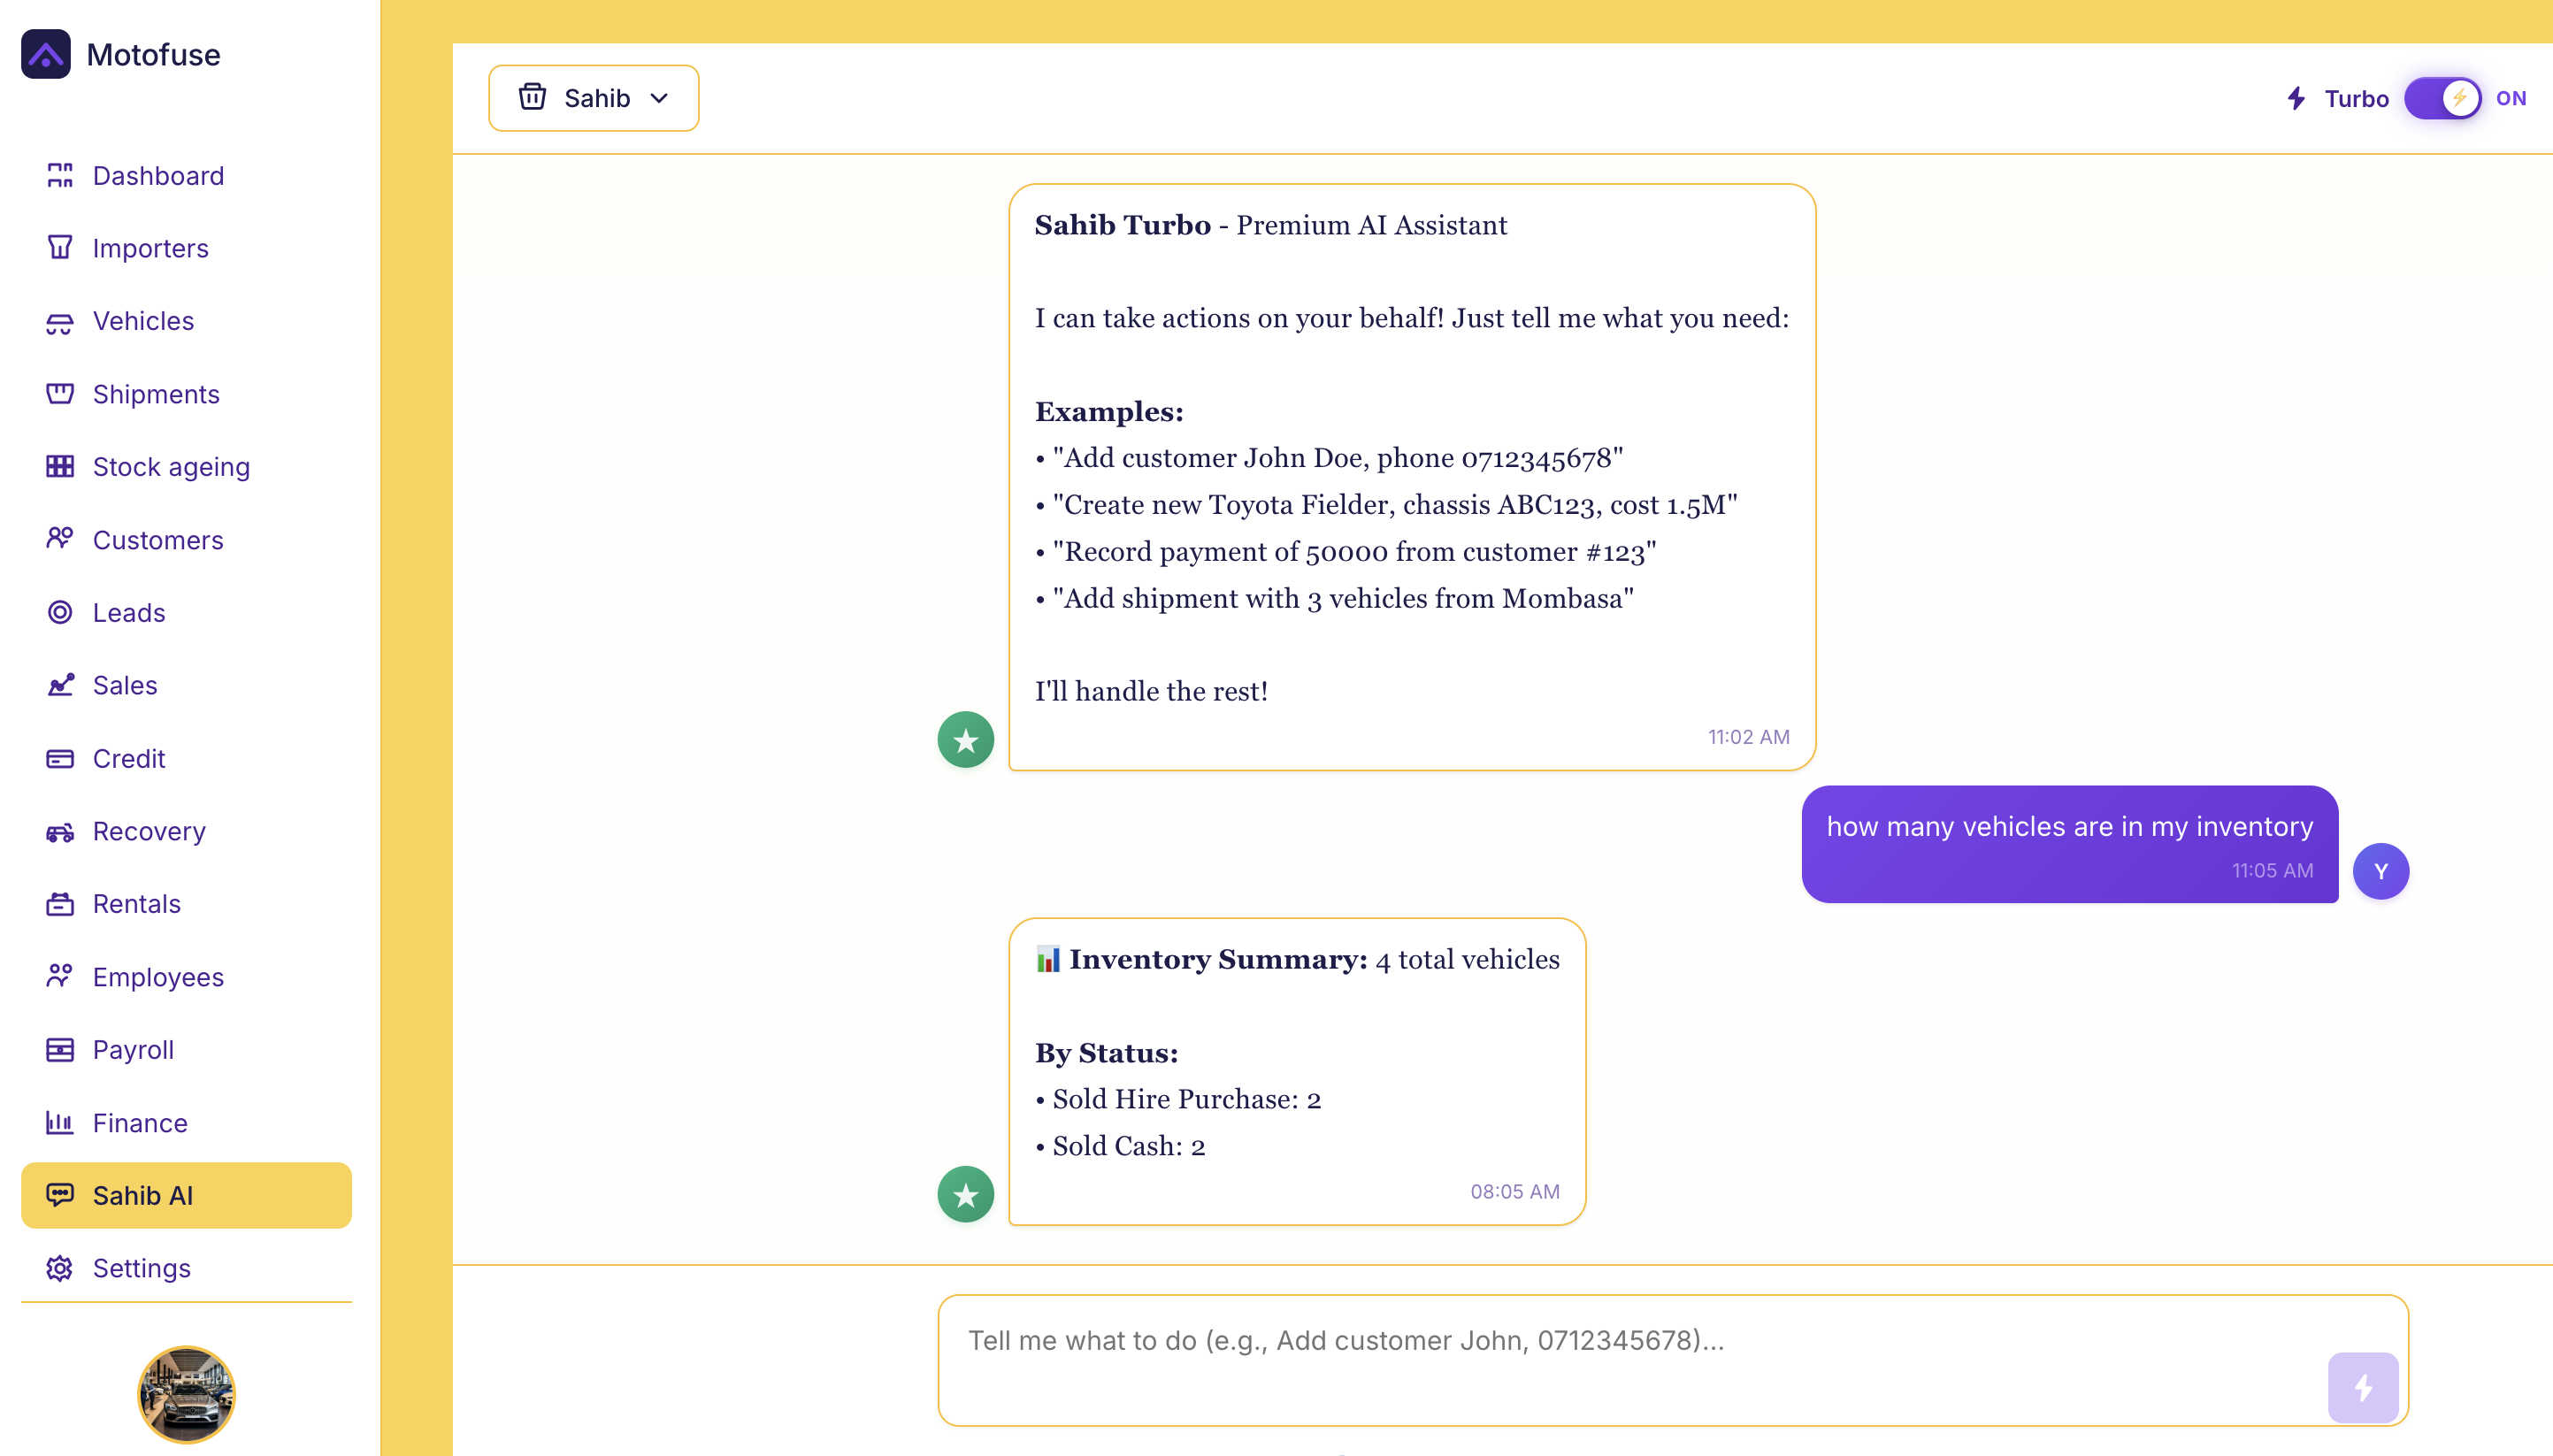Click the 'Sahib Turbo' bold title
The image size is (2553, 1456).
pos(1122,225)
